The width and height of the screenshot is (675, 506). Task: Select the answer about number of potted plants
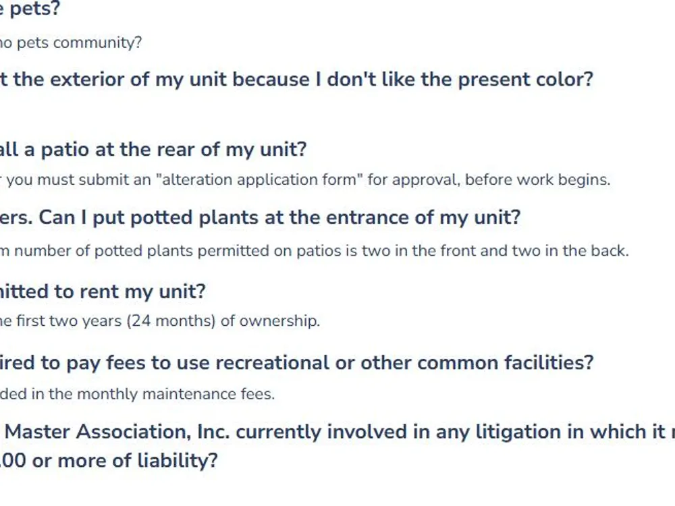(x=315, y=250)
